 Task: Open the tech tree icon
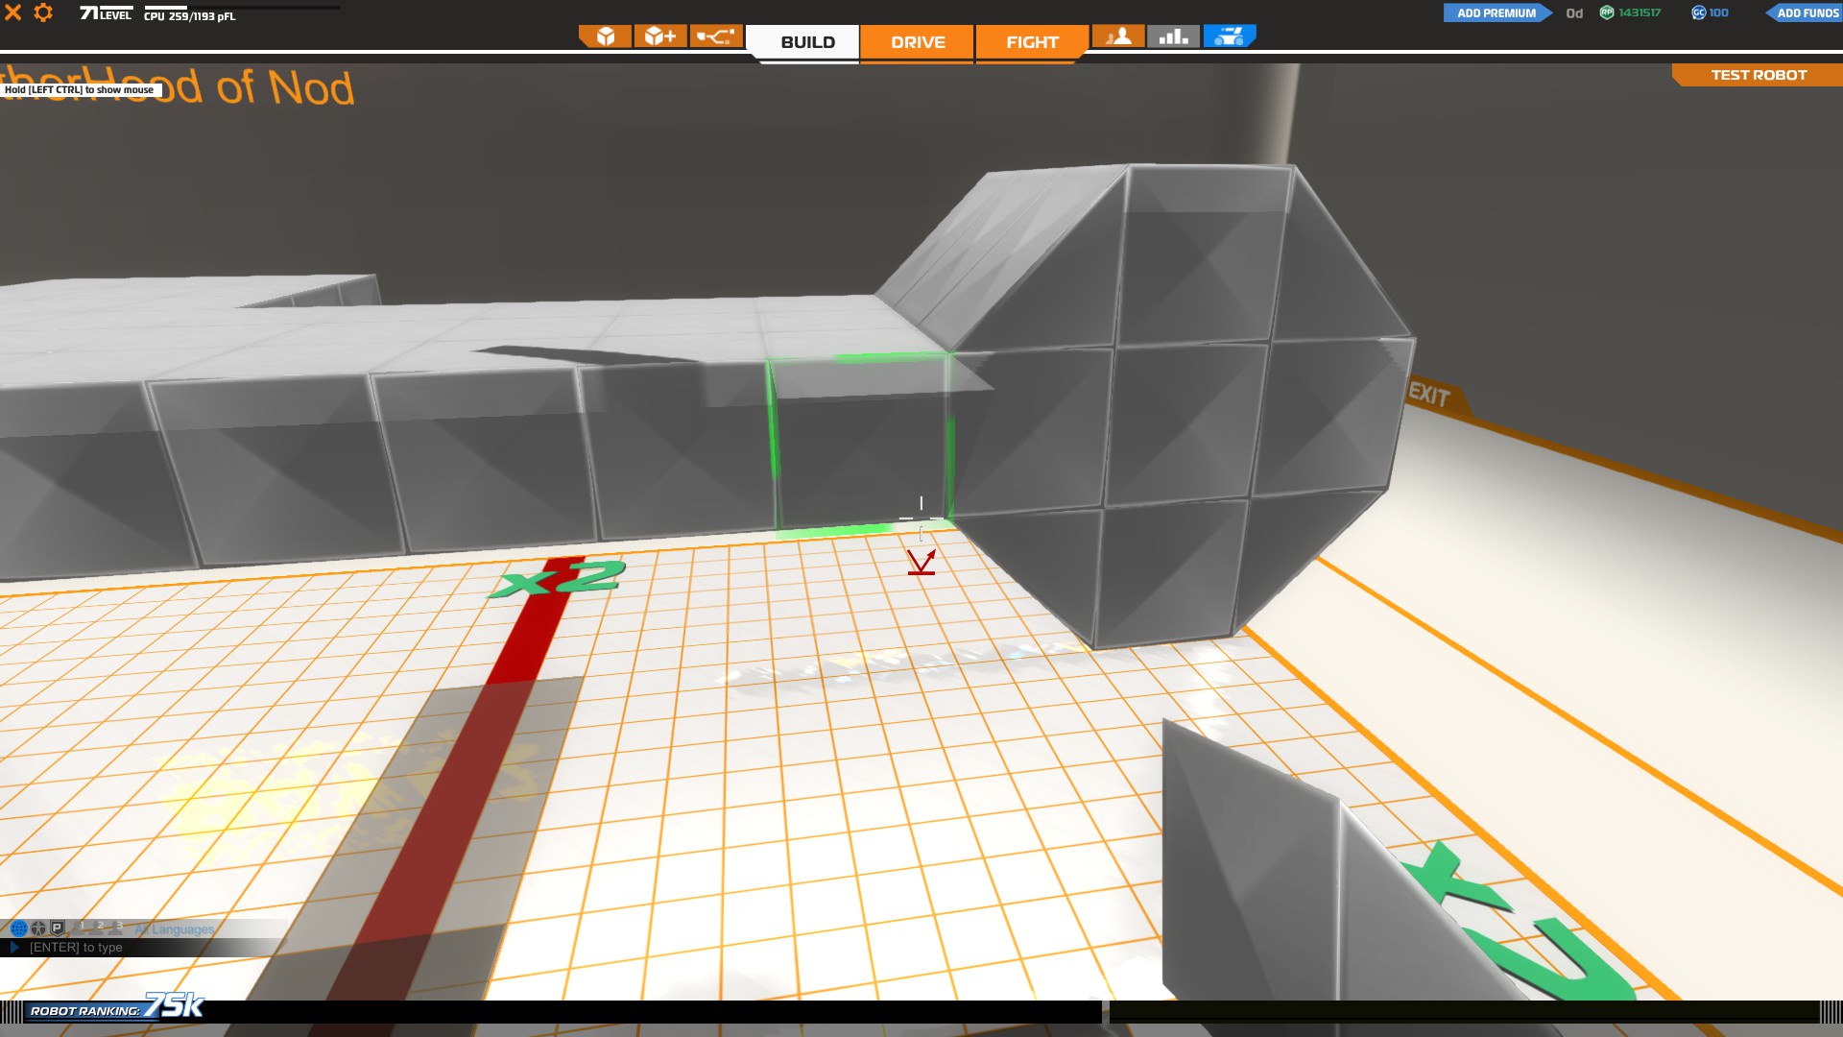coord(716,36)
